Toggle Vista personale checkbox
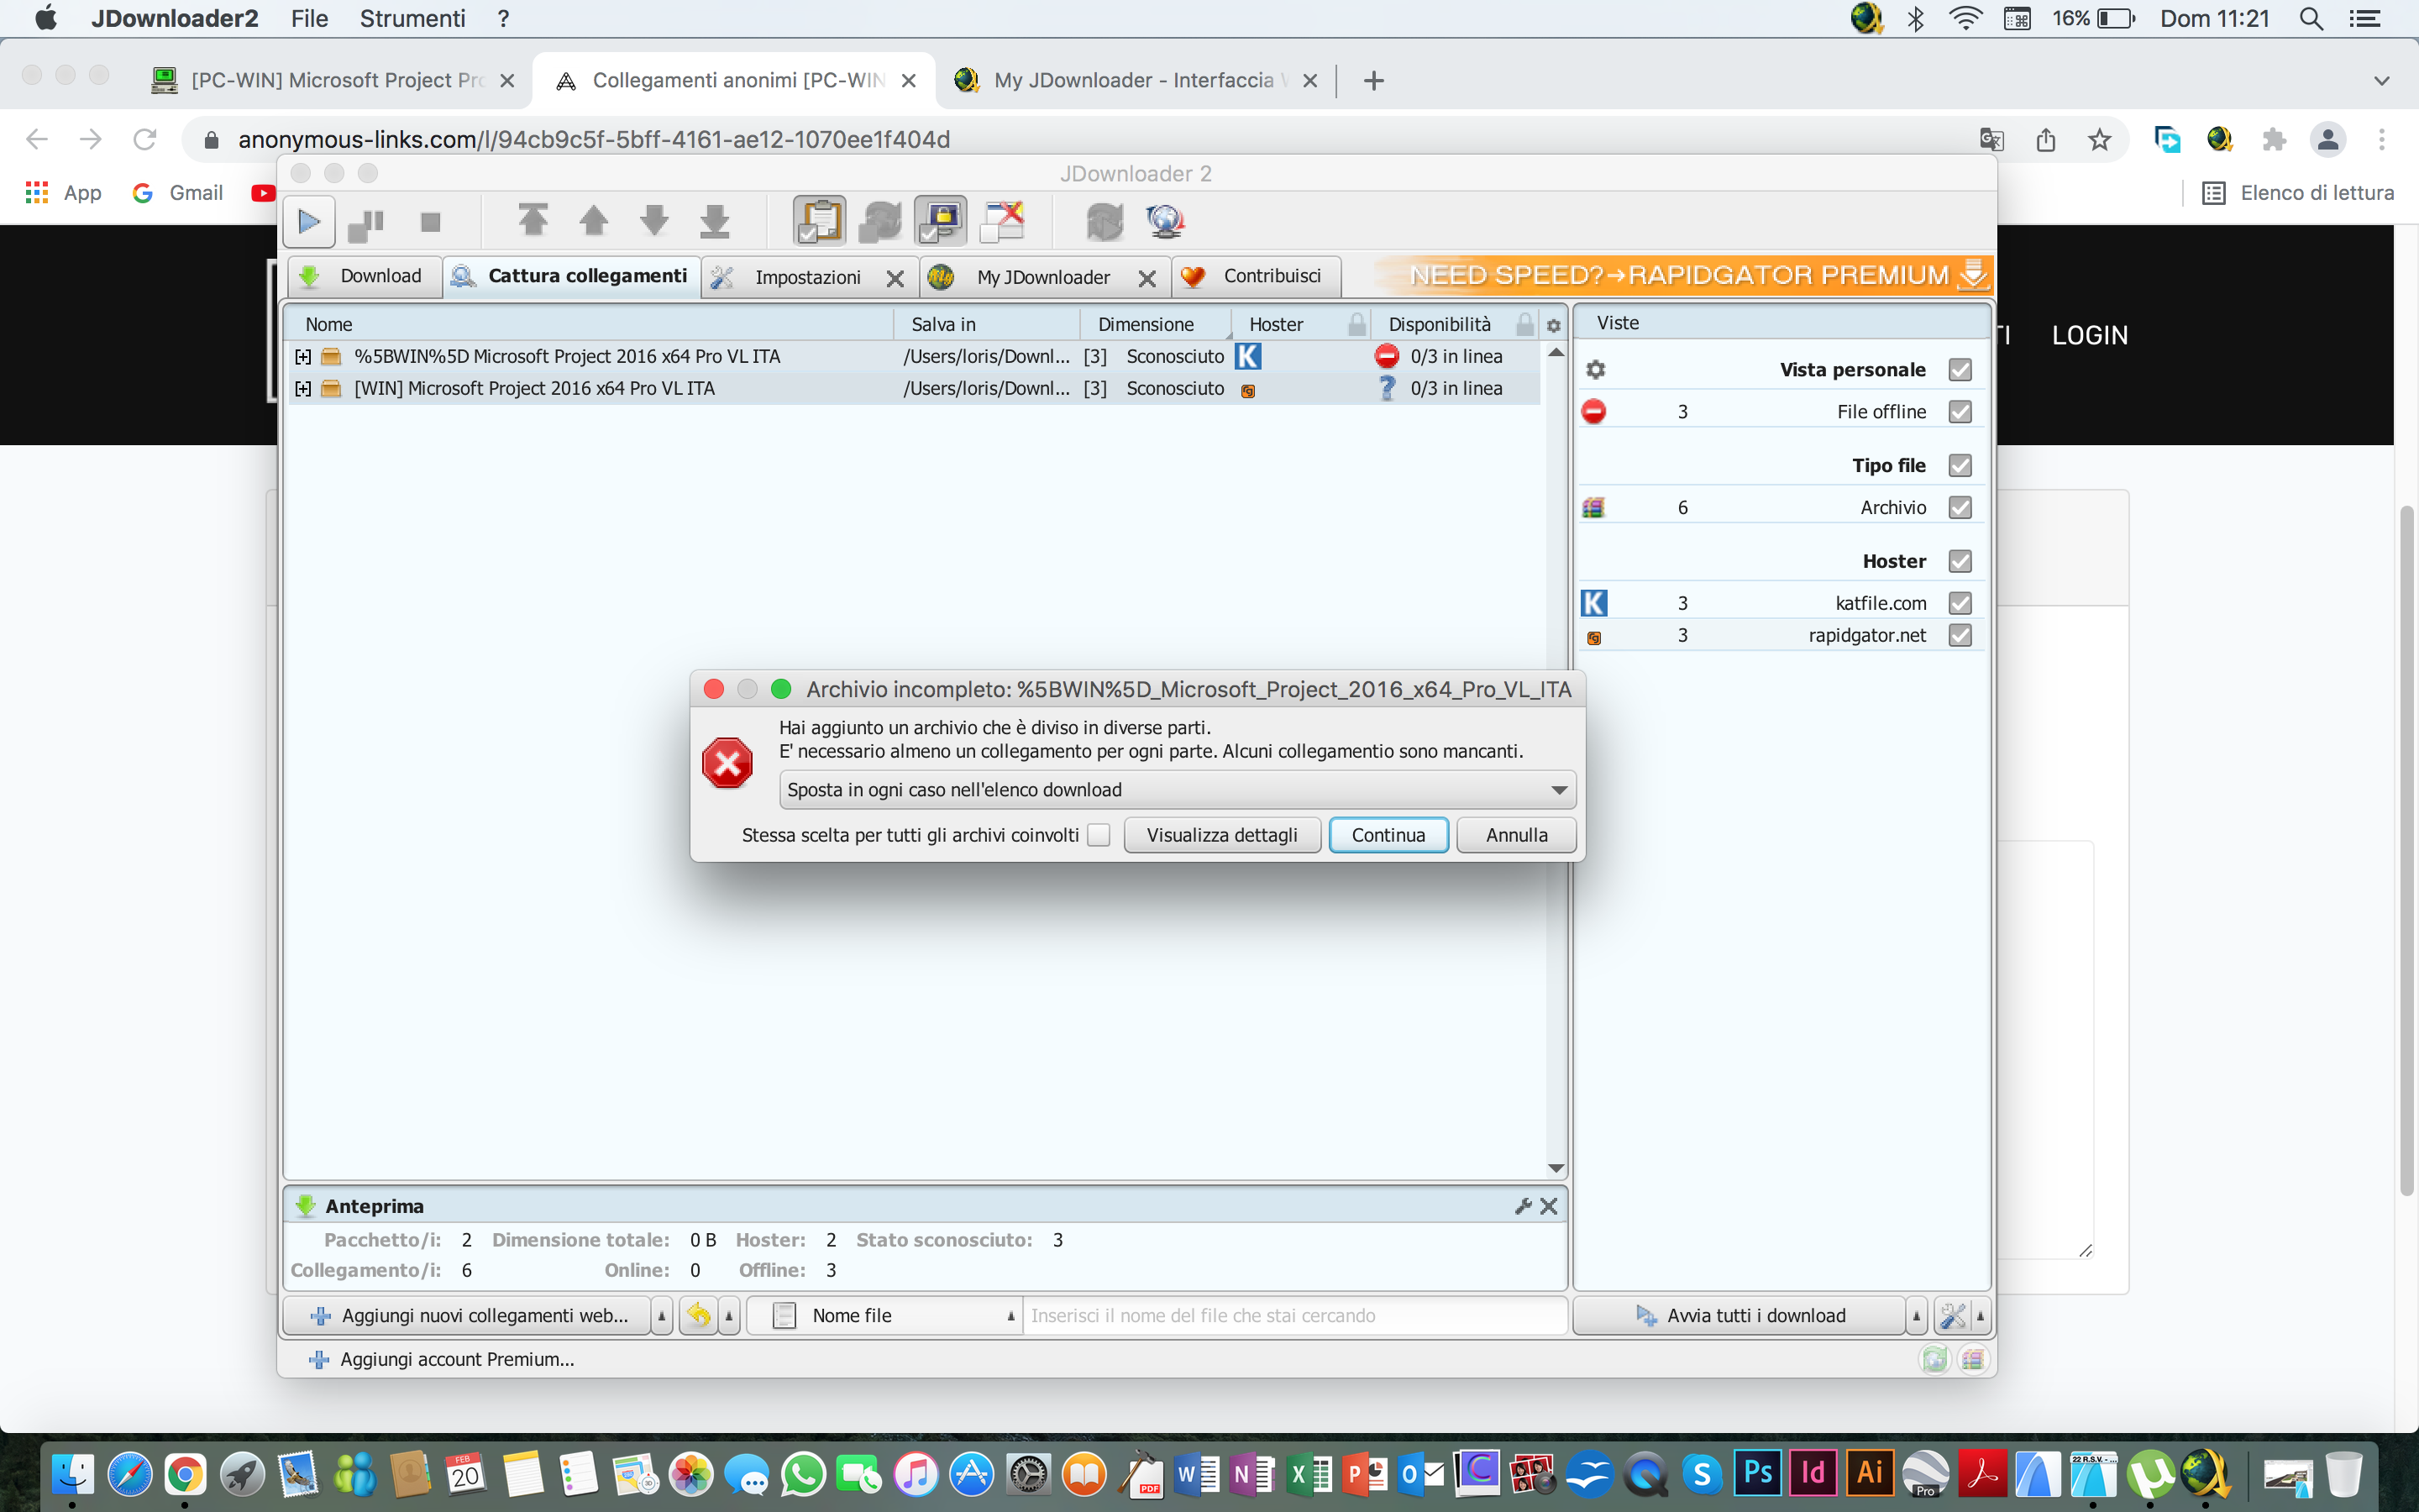 (1960, 370)
